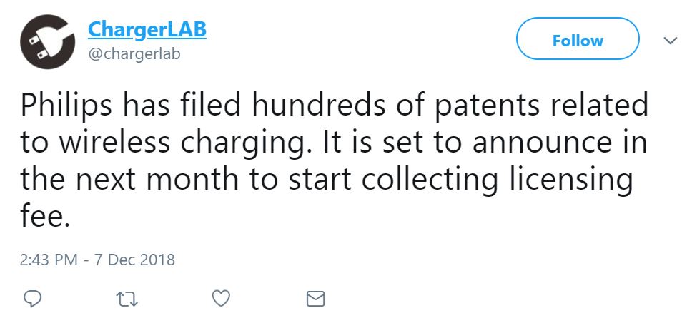692x323 pixels.
Task: Expand the tweet options chevron menu
Action: point(671,41)
